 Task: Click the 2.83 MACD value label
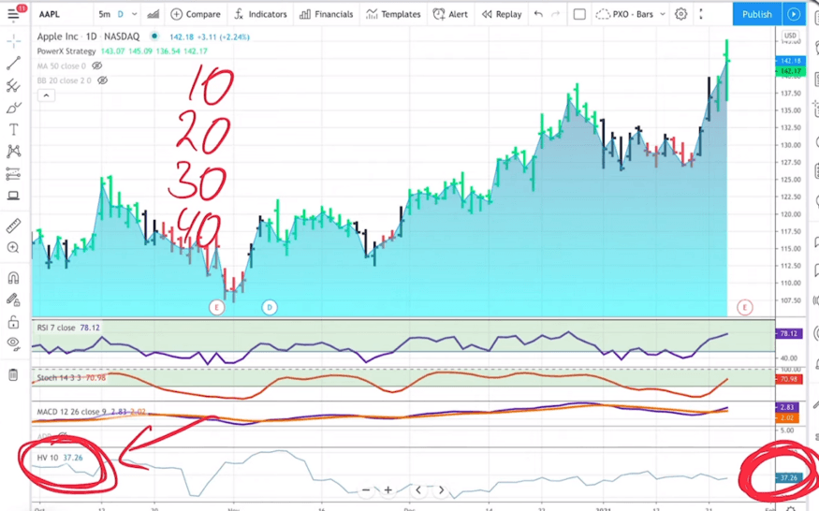(787, 407)
